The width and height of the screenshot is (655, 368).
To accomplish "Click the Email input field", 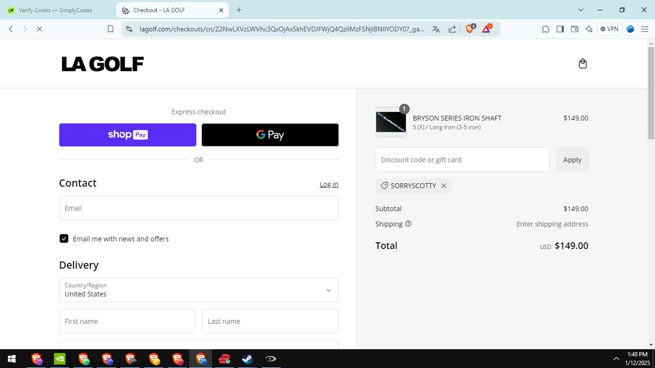I will click(x=199, y=208).
